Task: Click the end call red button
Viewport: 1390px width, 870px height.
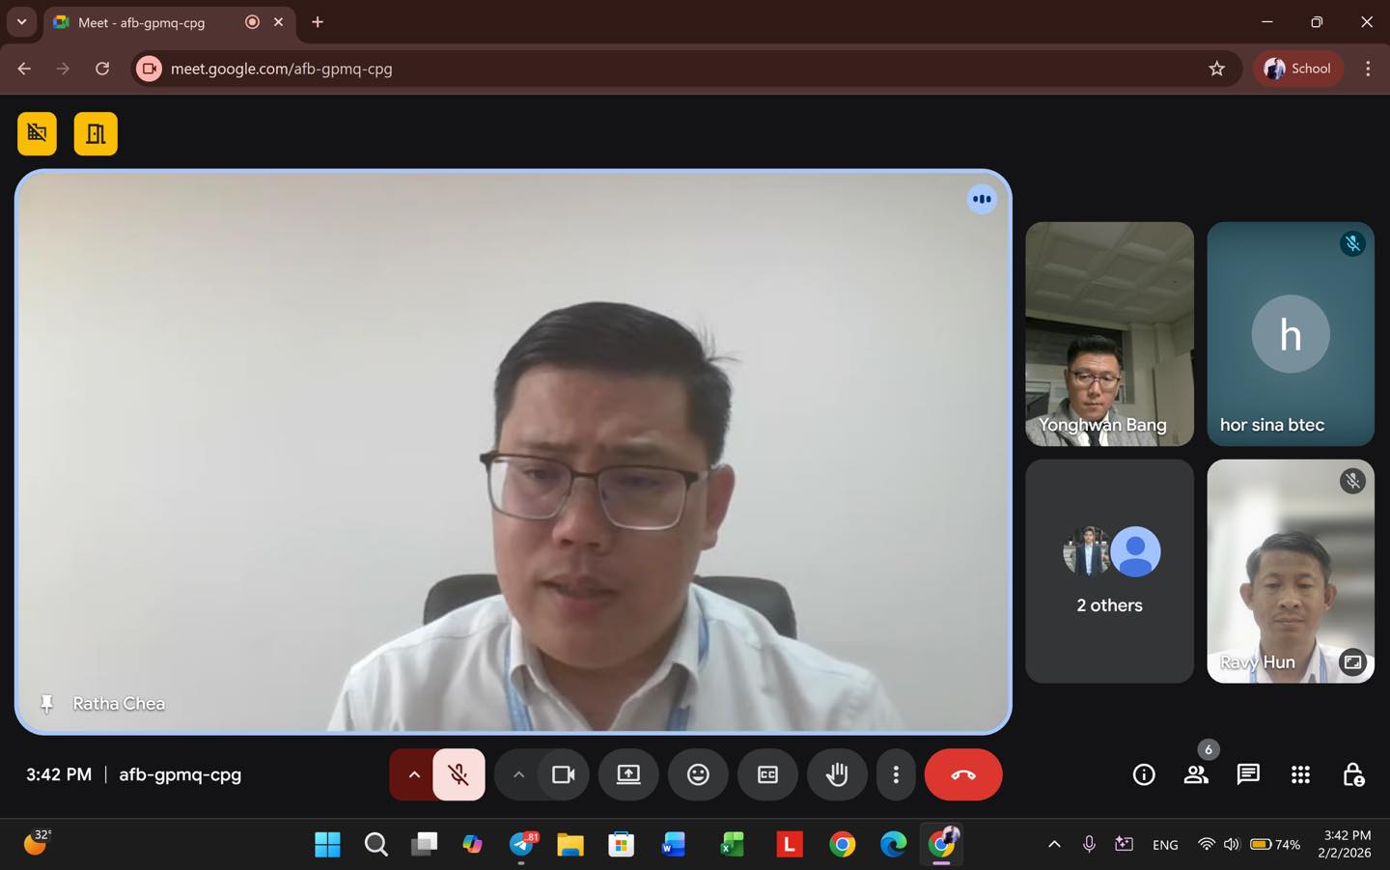Action: (x=962, y=774)
